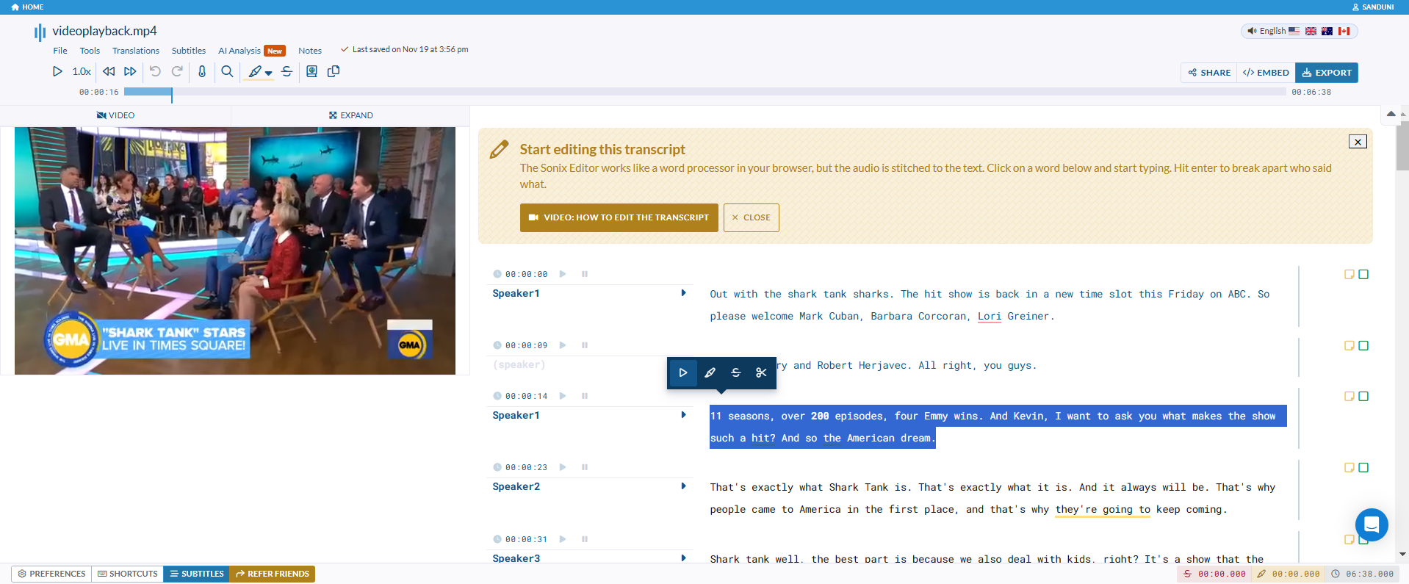
Task: Play segment at 00:00:09
Action: [x=563, y=345]
